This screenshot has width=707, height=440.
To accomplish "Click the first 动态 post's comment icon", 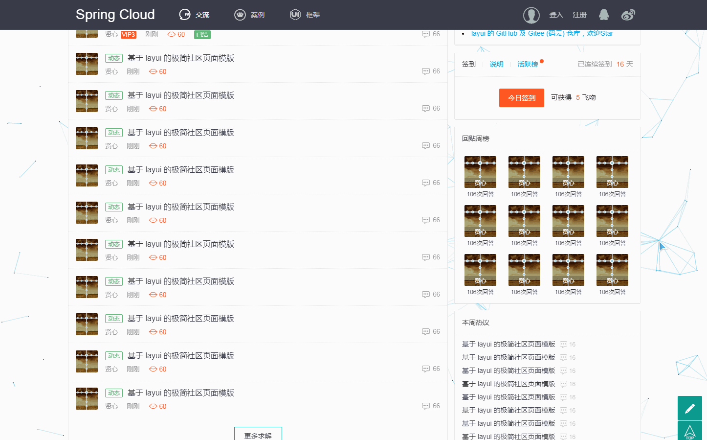I will coord(426,71).
